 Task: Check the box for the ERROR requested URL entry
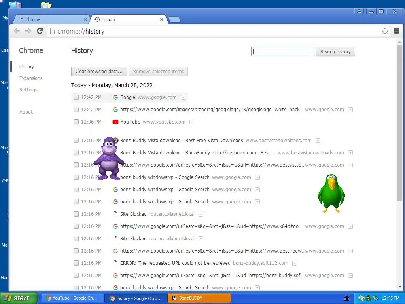coord(76,263)
